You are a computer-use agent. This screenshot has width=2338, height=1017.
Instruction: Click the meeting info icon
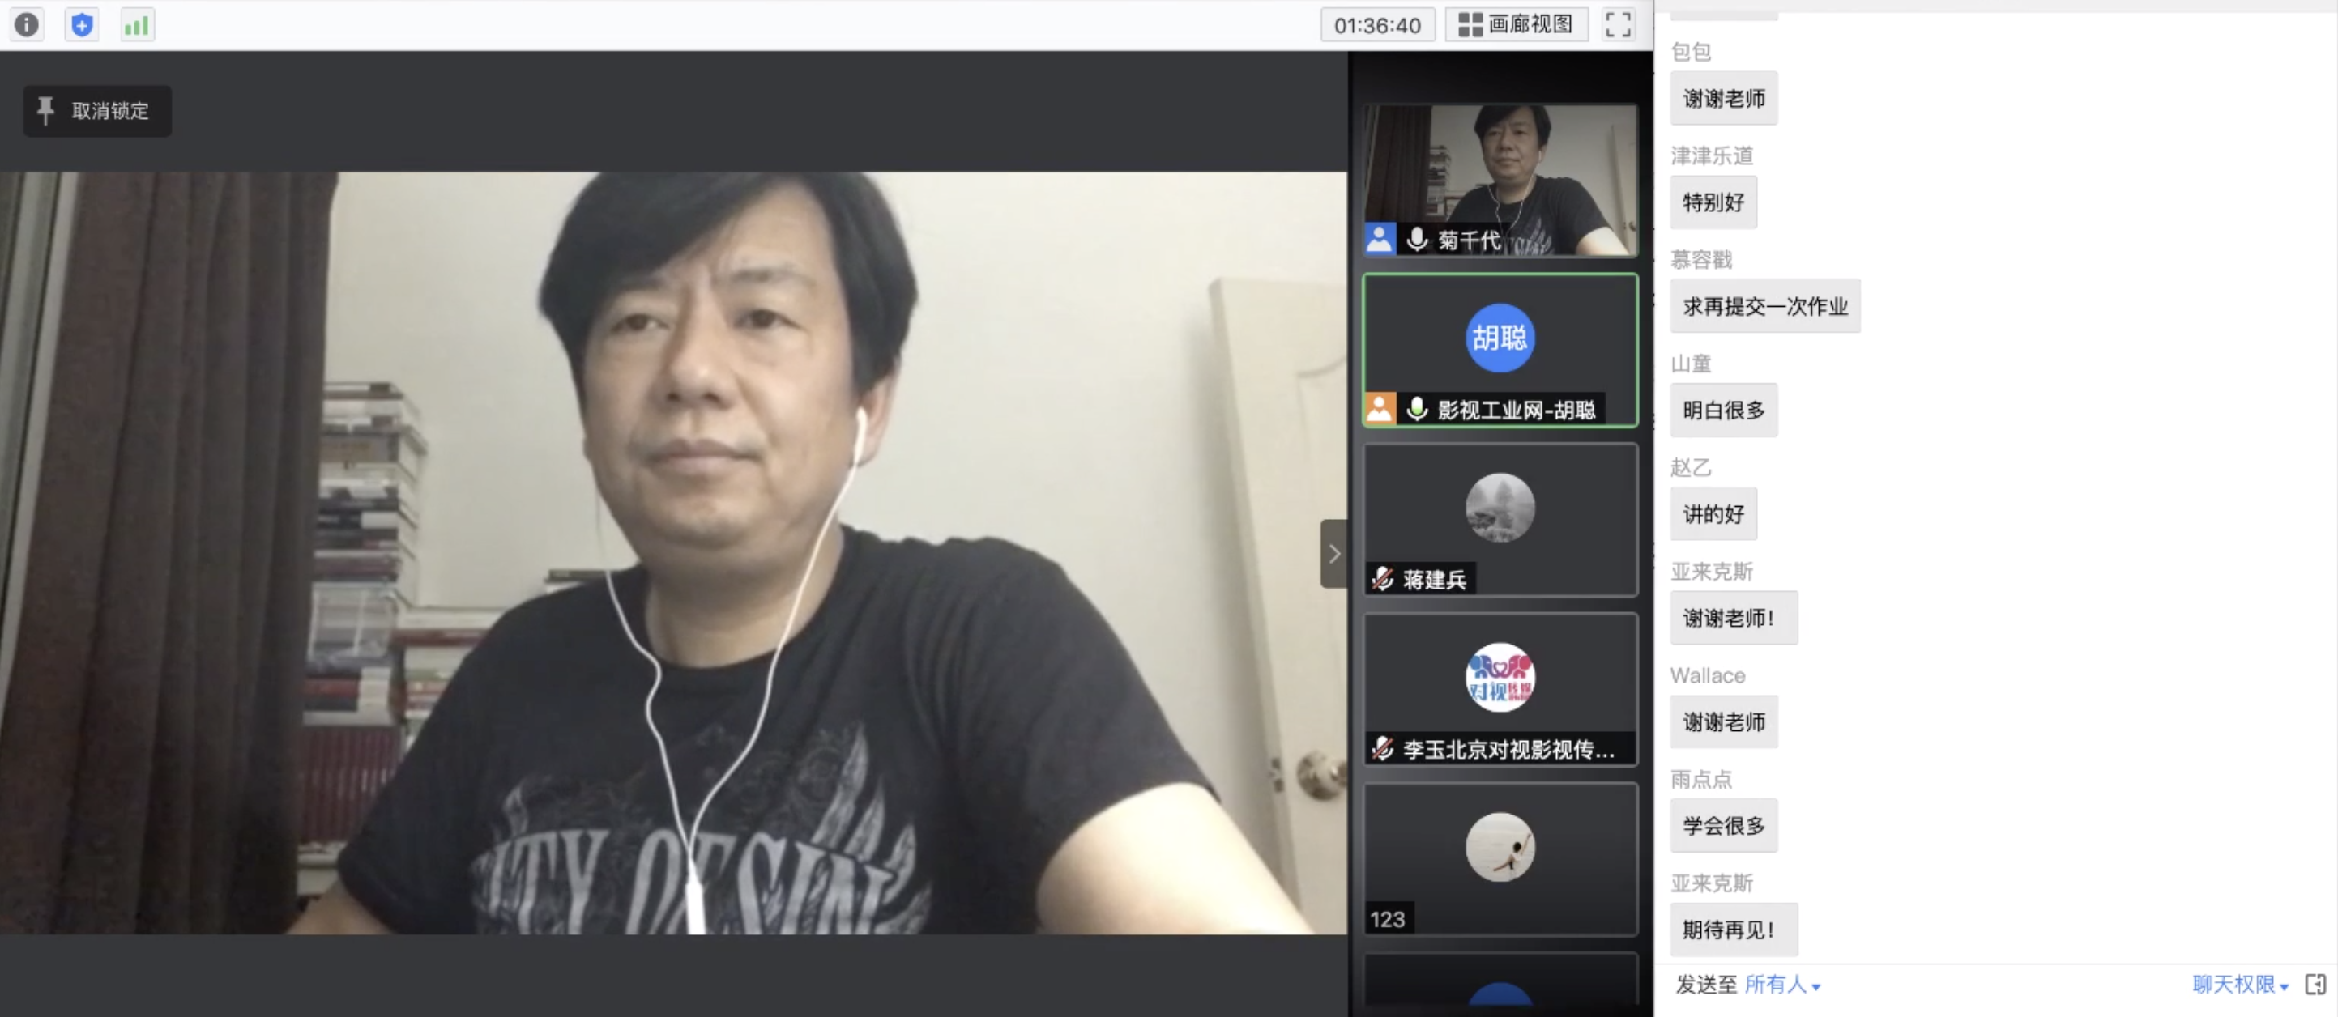(26, 24)
